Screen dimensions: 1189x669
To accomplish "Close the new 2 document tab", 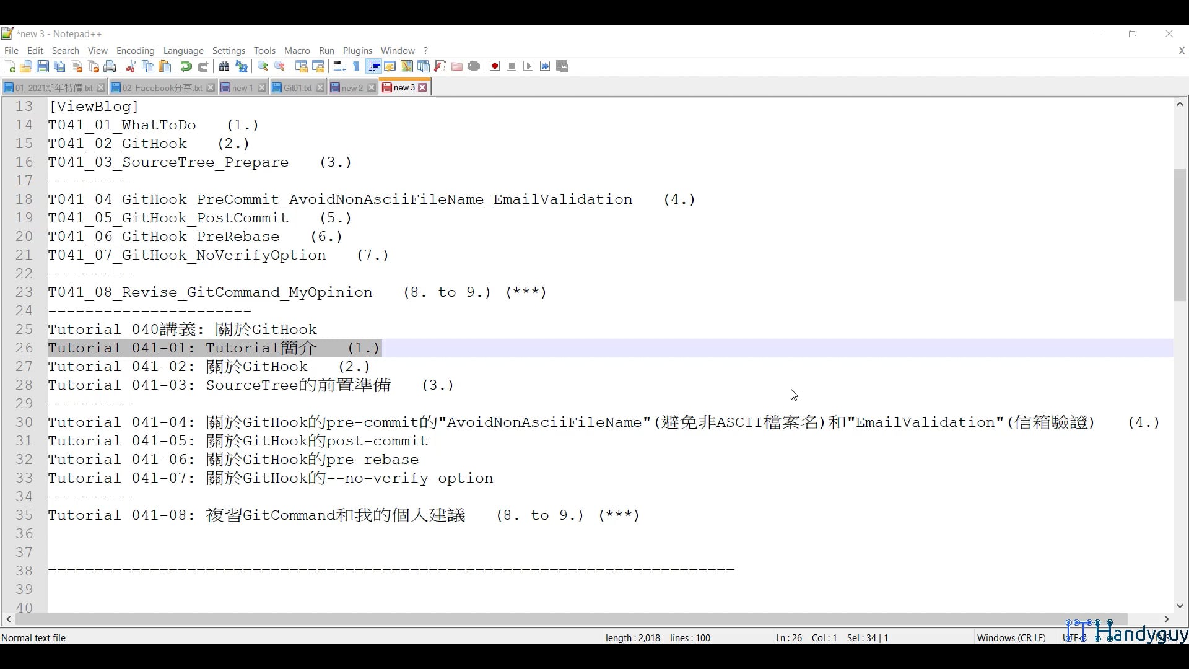I will point(372,87).
